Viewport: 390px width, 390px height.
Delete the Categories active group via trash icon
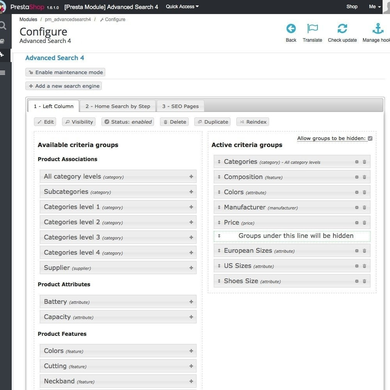(x=364, y=162)
